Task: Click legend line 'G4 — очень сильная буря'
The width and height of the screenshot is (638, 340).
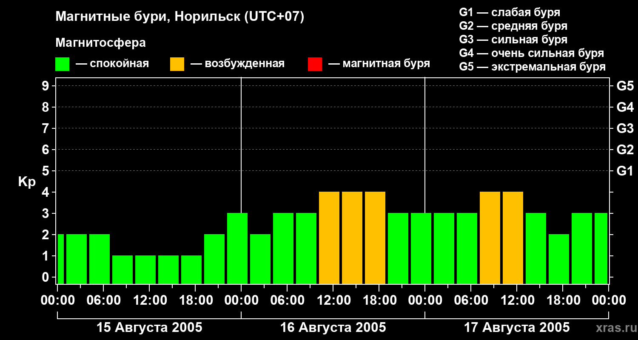Action: click(531, 53)
